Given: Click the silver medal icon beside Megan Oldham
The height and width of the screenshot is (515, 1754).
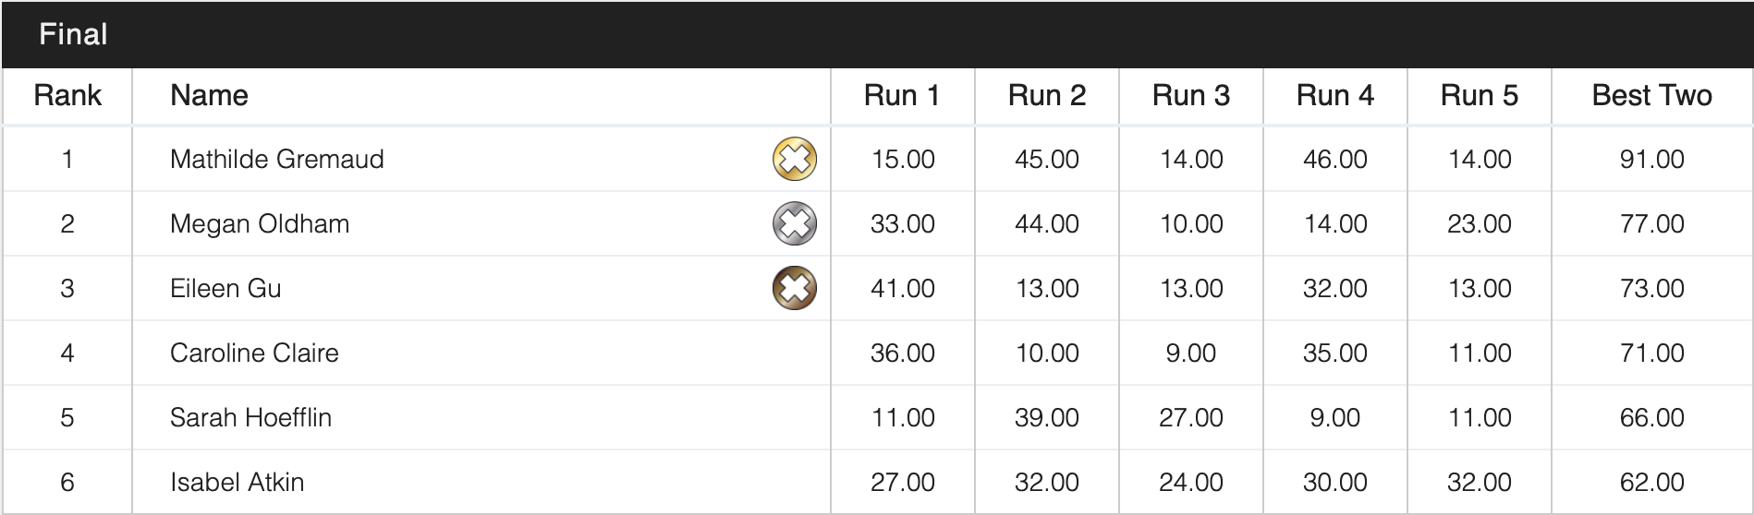Looking at the screenshot, I should 794,223.
